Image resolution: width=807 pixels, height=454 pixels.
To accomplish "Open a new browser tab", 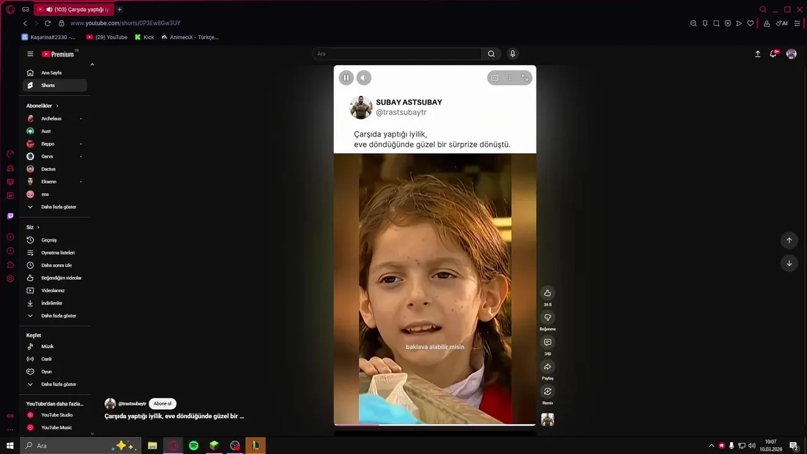I will coord(119,9).
